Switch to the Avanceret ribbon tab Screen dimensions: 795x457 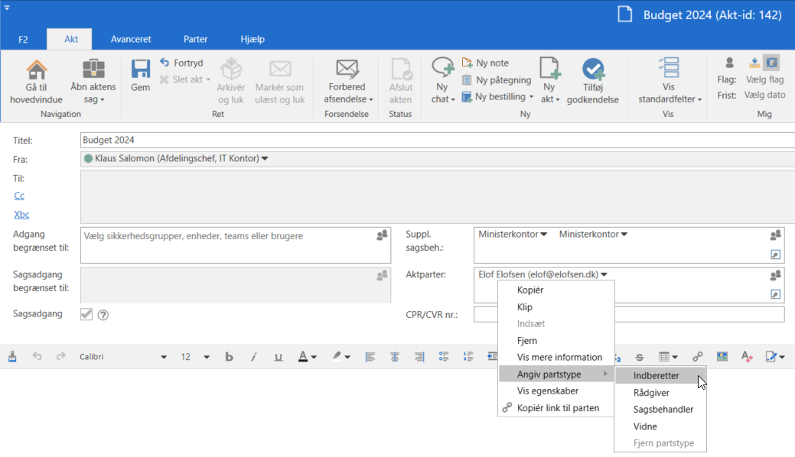[131, 39]
